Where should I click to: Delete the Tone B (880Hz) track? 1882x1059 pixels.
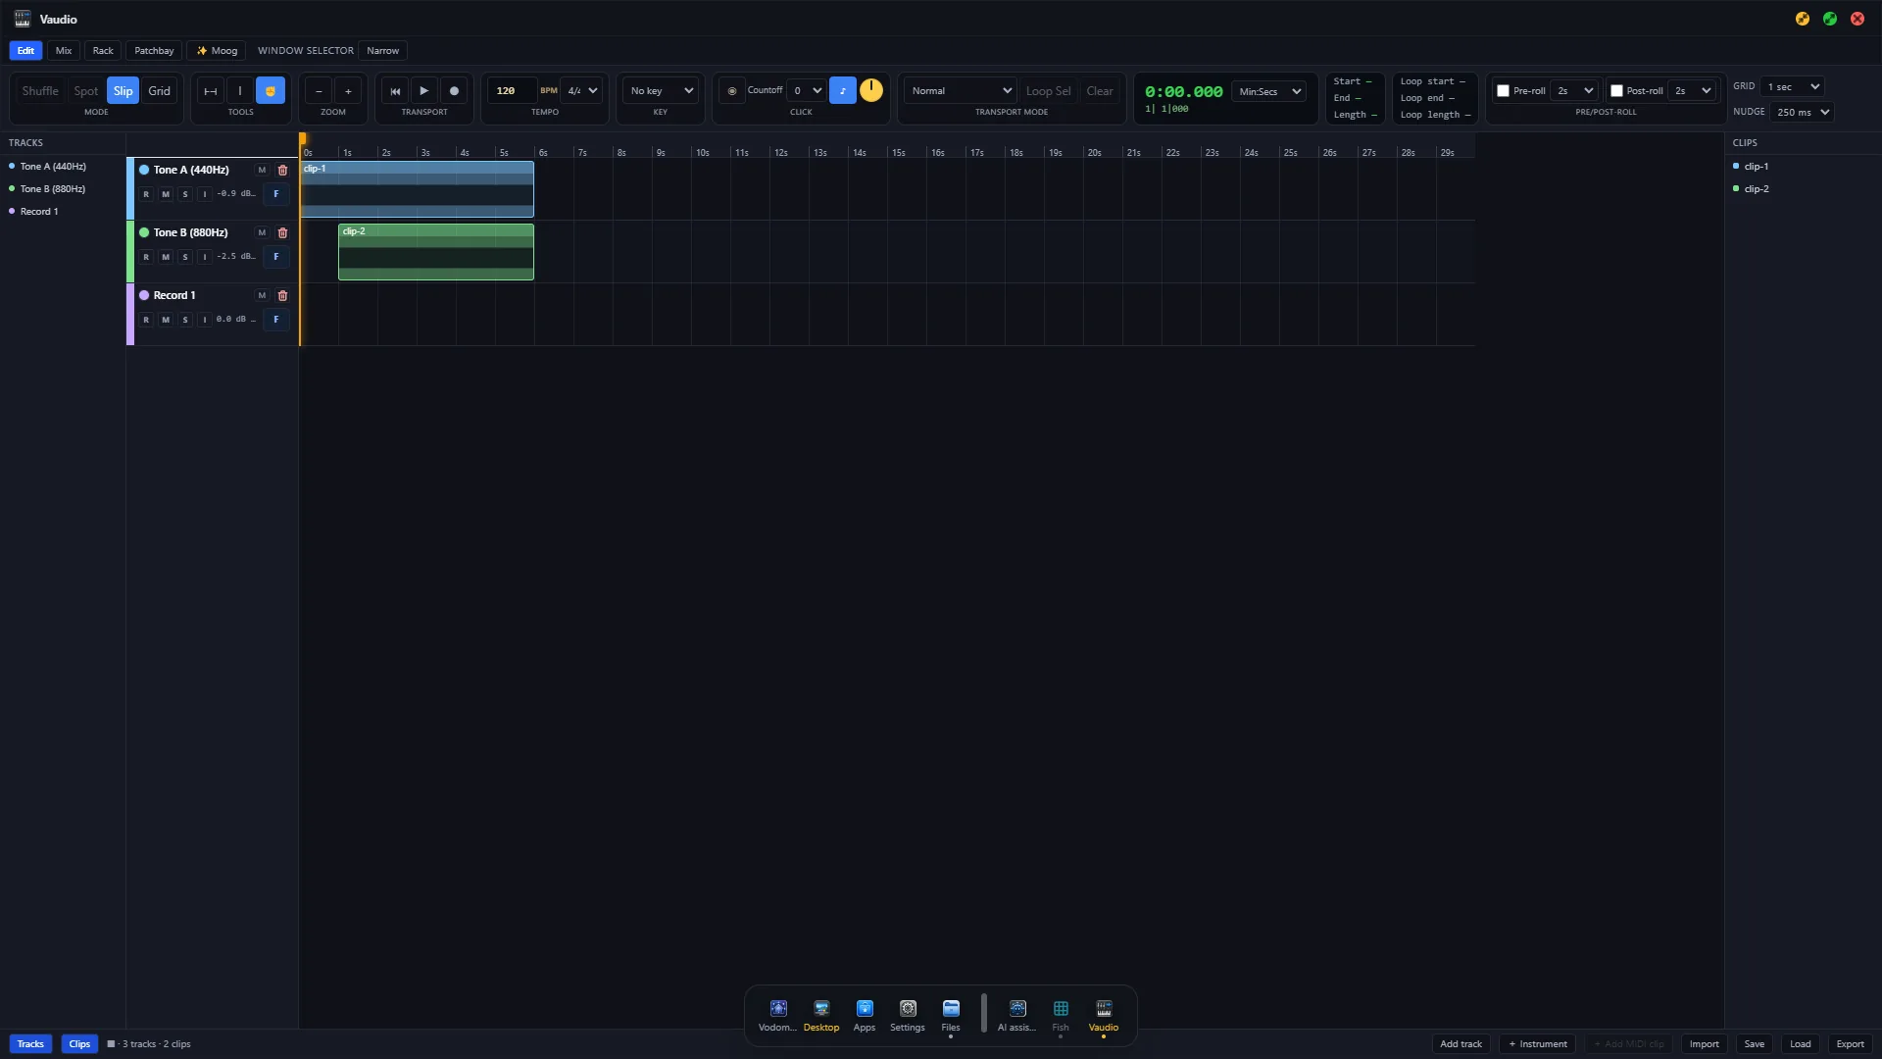tap(283, 233)
